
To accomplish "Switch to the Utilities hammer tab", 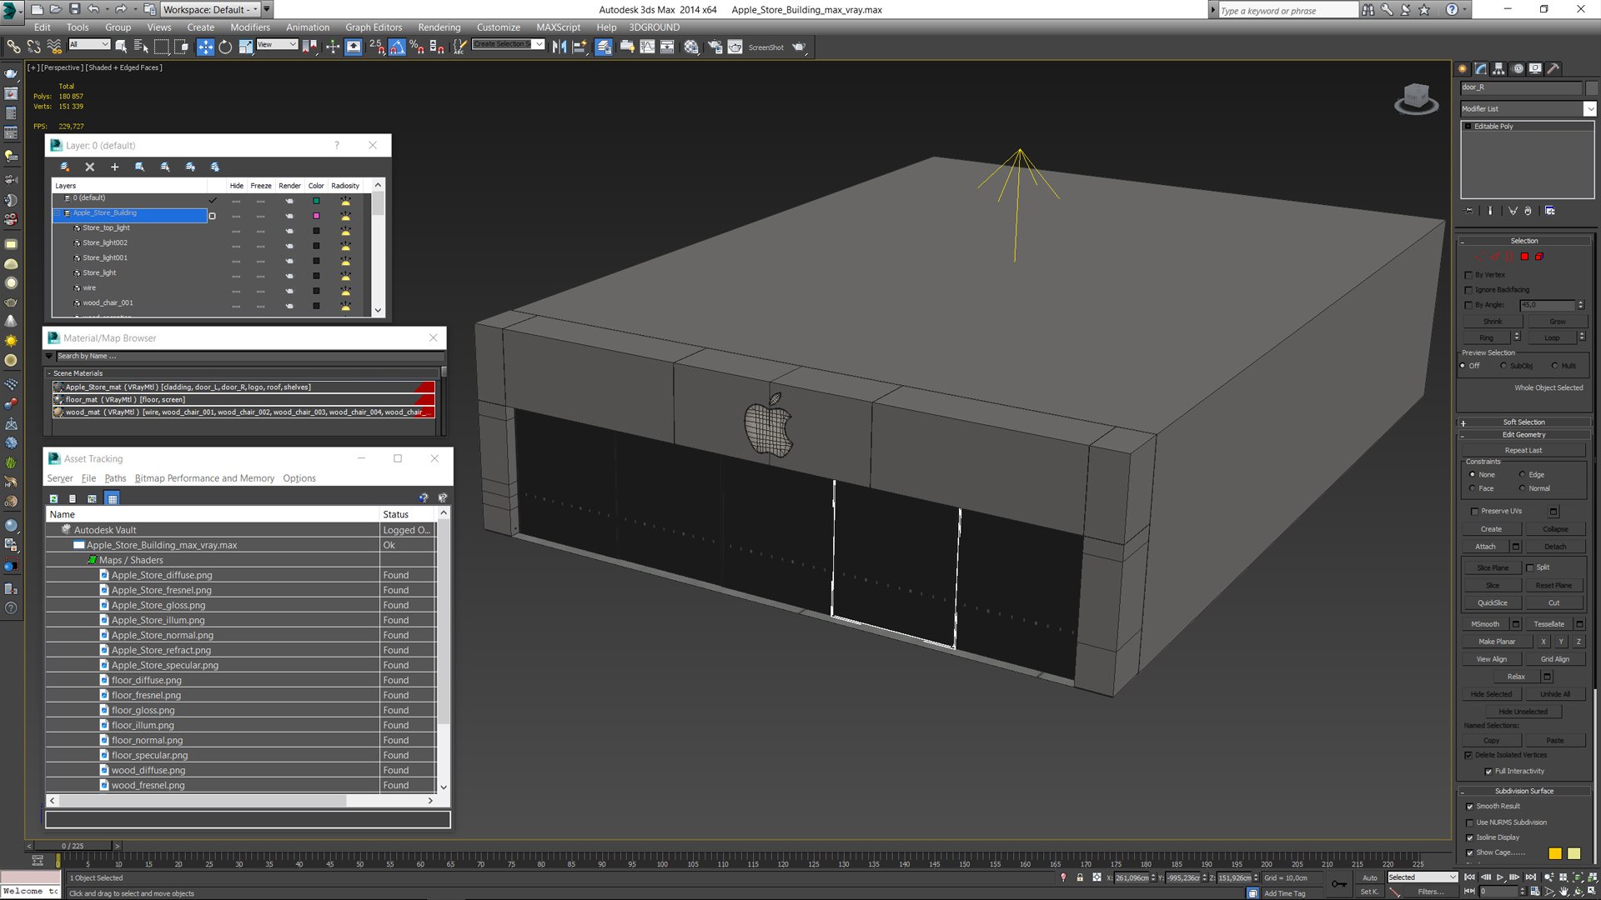I will point(1553,69).
